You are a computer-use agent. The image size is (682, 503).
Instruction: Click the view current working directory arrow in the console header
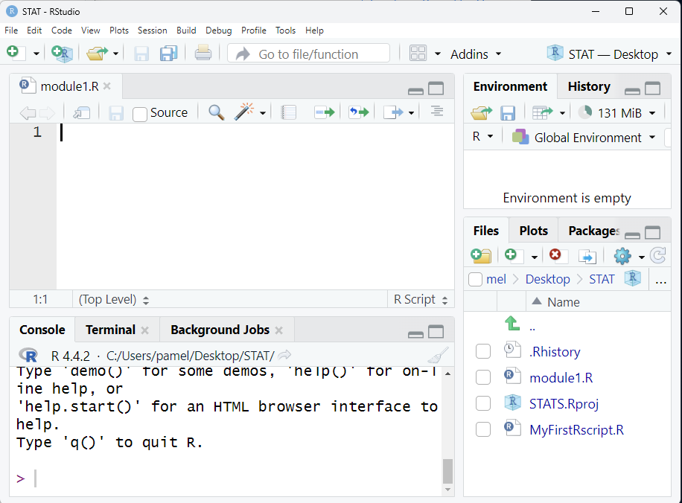(x=284, y=355)
